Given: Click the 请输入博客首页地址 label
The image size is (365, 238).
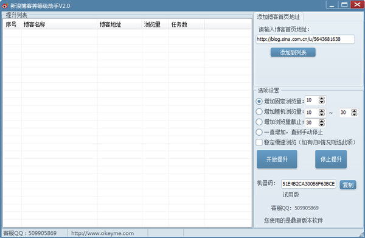Looking at the screenshot, I should (284, 30).
